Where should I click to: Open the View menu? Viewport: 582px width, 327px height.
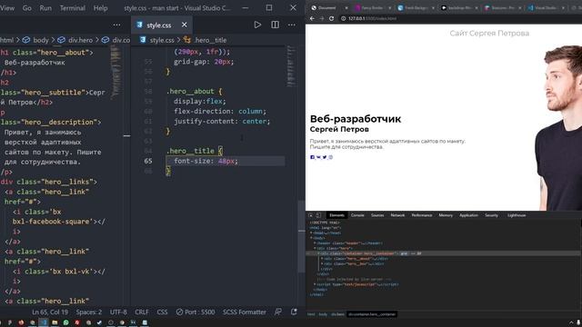7,8
